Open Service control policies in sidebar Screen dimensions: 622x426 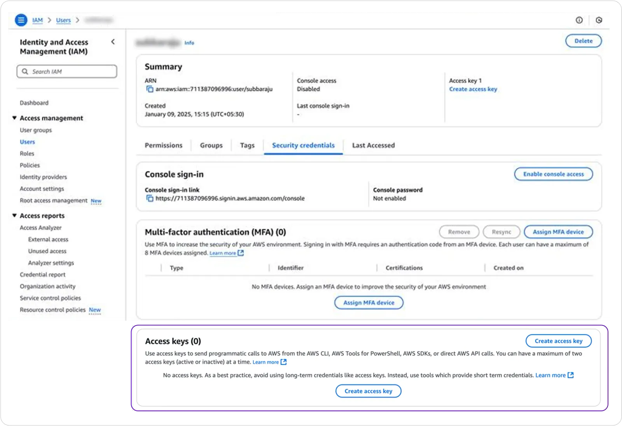[x=51, y=298]
